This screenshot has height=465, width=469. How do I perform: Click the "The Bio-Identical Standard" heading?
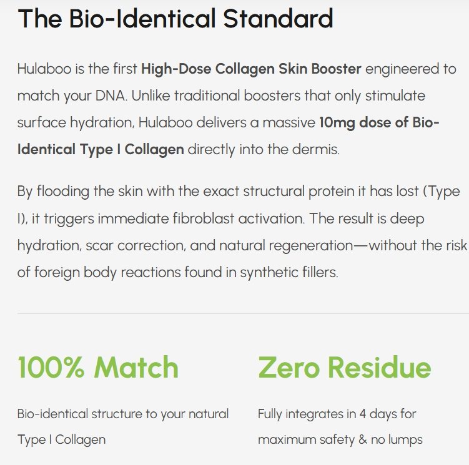175,19
